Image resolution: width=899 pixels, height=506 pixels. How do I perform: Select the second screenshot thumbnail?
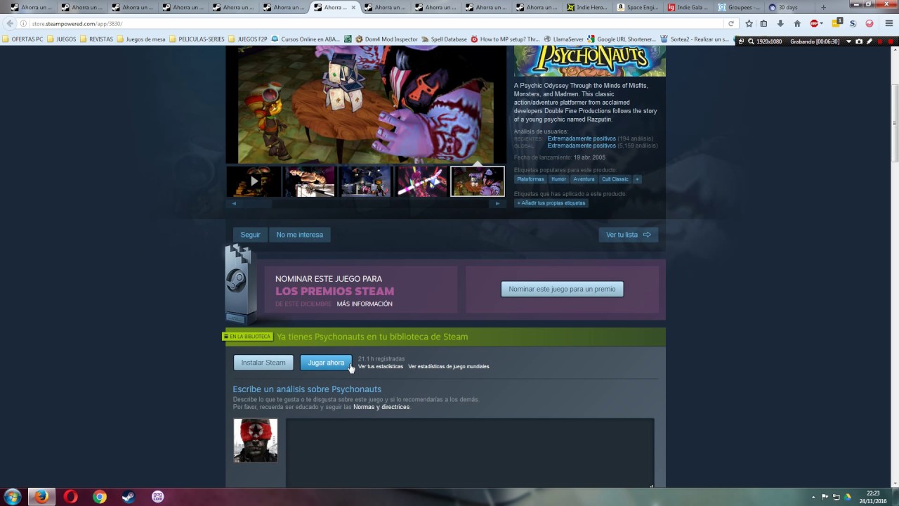(309, 181)
